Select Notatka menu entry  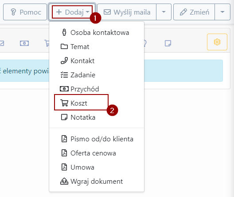point(97,117)
